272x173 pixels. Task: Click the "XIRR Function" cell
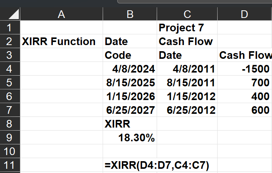coord(59,41)
